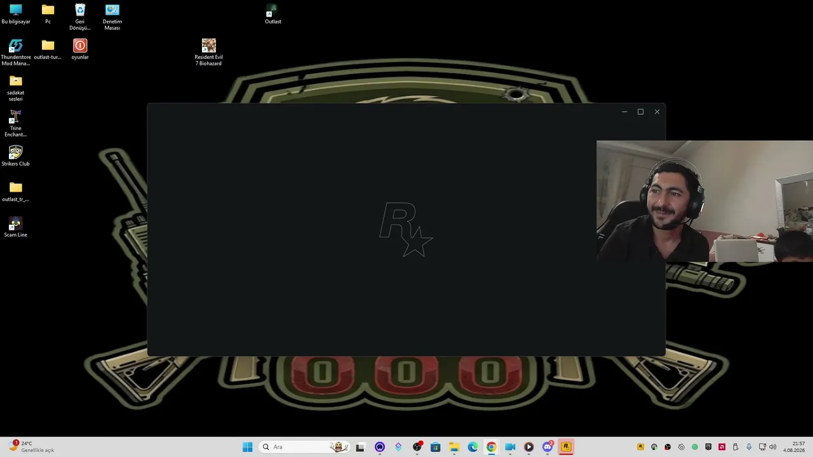Open Task View on the taskbar
Viewport: 813px width, 457px height.
click(x=360, y=447)
